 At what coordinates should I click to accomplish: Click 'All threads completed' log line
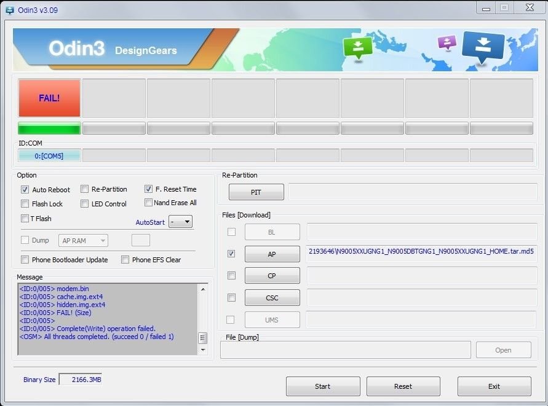(x=97, y=337)
